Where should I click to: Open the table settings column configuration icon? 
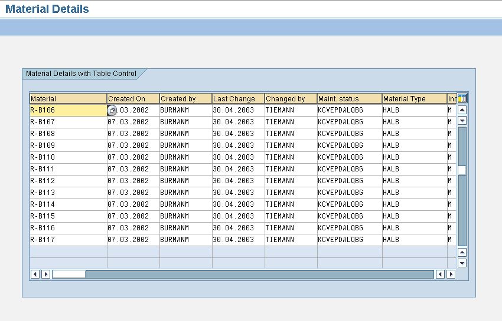(x=462, y=98)
